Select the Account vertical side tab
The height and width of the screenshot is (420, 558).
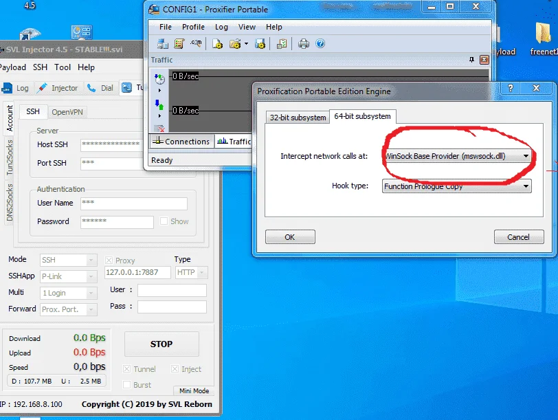pos(10,118)
